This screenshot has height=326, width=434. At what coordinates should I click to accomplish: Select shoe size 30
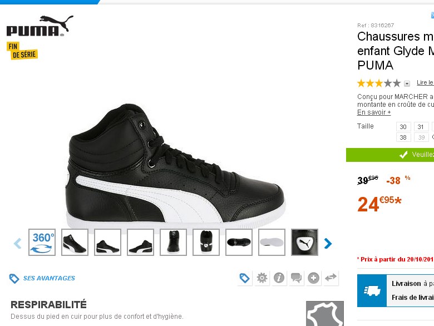(403, 127)
